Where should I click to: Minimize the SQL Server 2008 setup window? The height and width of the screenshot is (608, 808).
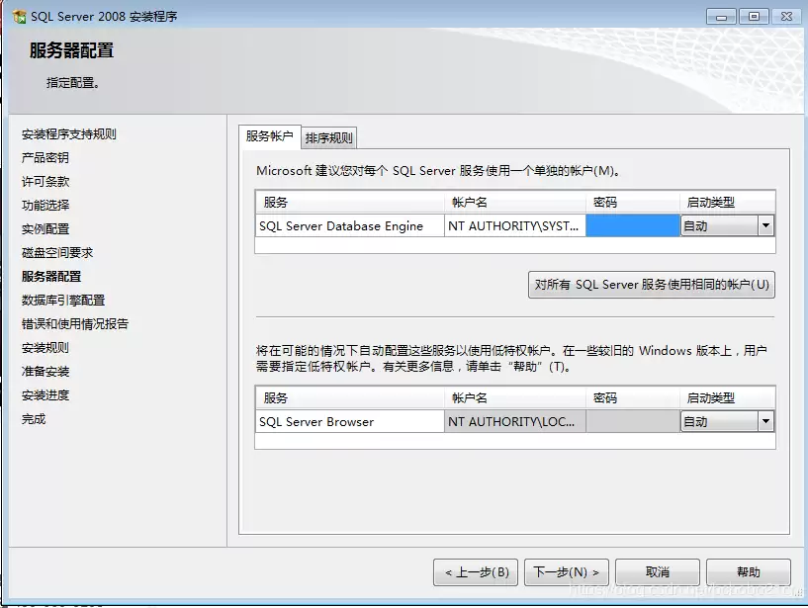coord(721,17)
